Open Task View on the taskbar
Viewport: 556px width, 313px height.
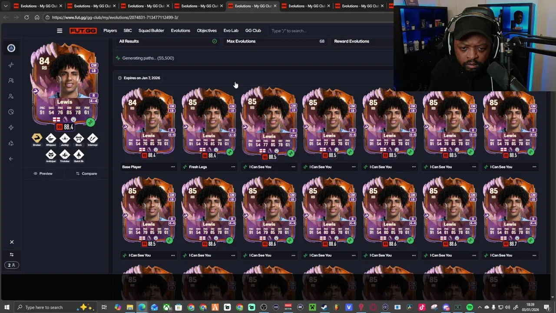click(x=104, y=307)
